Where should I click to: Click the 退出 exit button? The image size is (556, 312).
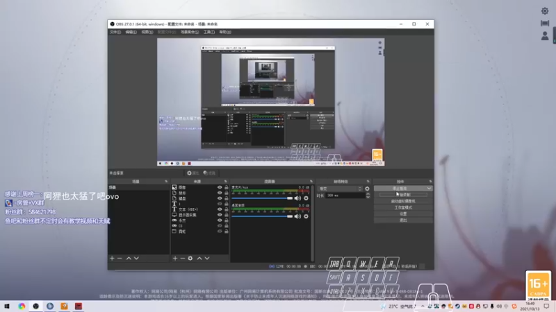403,220
